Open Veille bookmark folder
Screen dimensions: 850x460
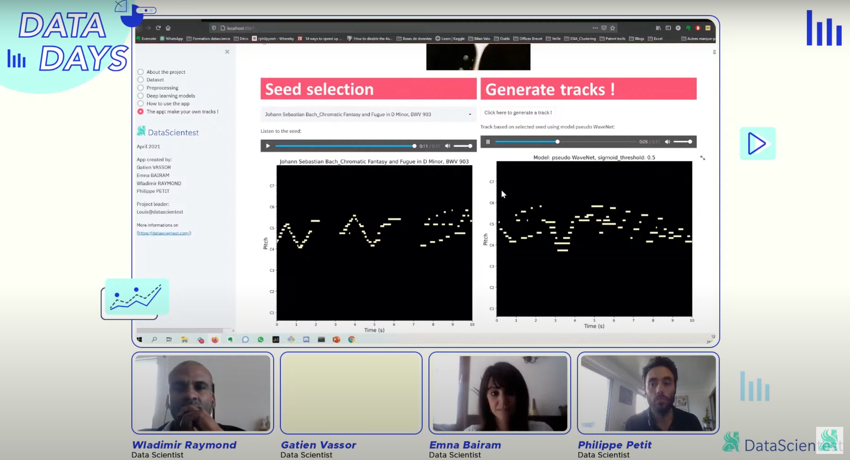(553, 39)
